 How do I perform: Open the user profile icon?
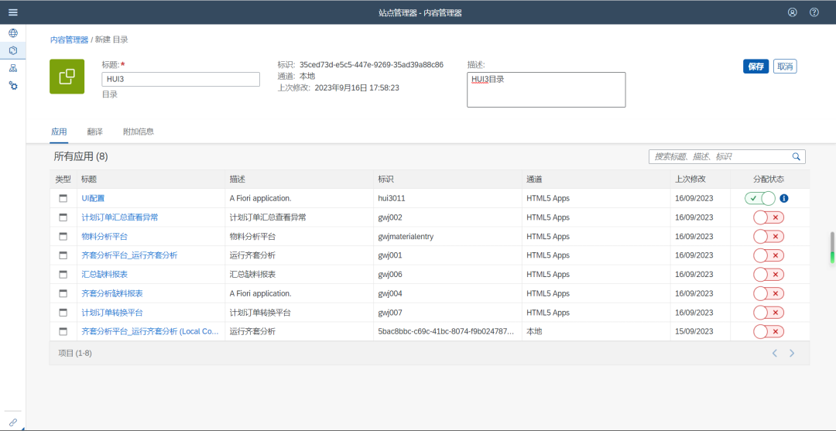point(793,12)
